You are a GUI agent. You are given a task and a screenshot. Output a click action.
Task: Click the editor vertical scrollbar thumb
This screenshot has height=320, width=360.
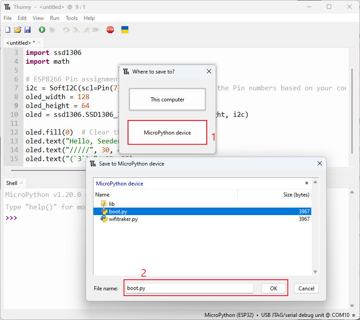[x=352, y=111]
